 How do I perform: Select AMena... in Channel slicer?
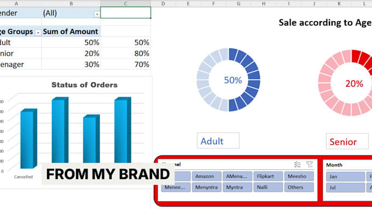point(237,176)
